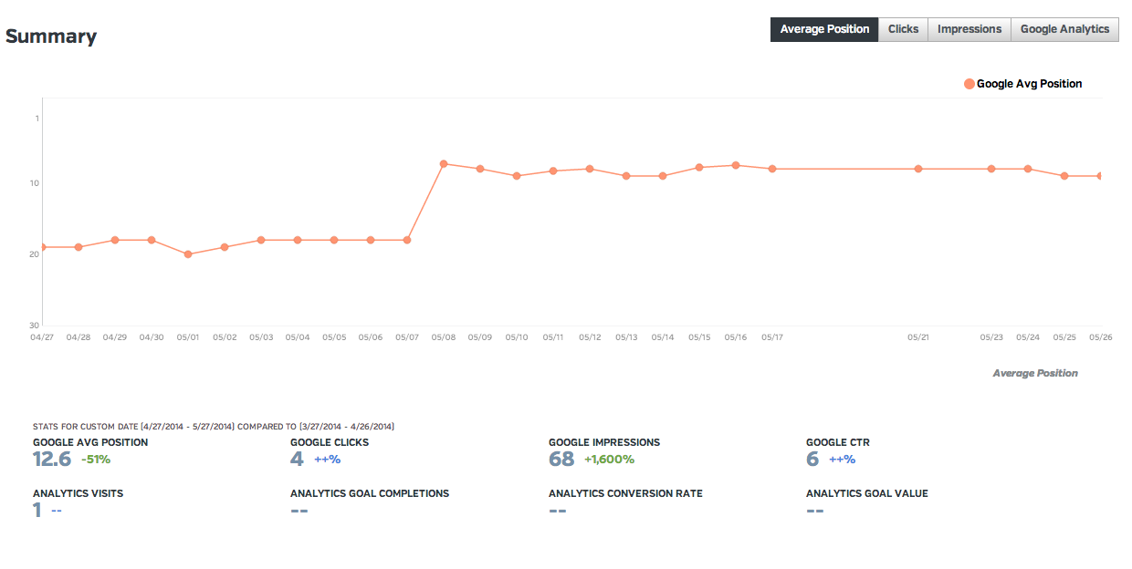Click the Google Avg Position value 12.6
This screenshot has height=569, width=1132.
pyautogui.click(x=52, y=460)
